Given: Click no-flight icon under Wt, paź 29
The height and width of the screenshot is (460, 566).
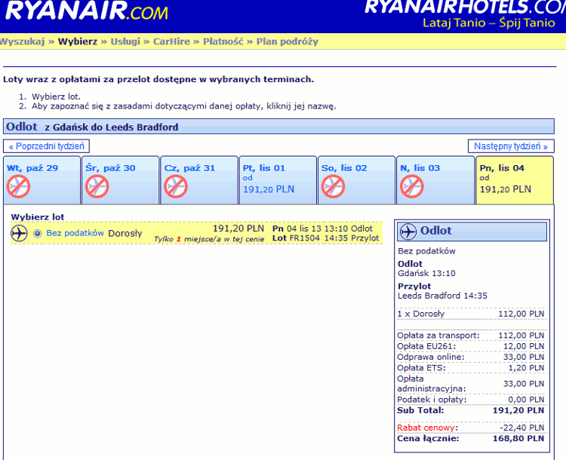Looking at the screenshot, I should click(x=18, y=186).
